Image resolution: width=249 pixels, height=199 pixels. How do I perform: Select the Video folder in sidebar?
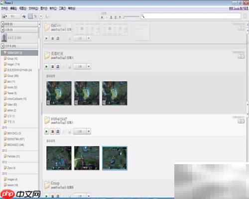point(10,104)
